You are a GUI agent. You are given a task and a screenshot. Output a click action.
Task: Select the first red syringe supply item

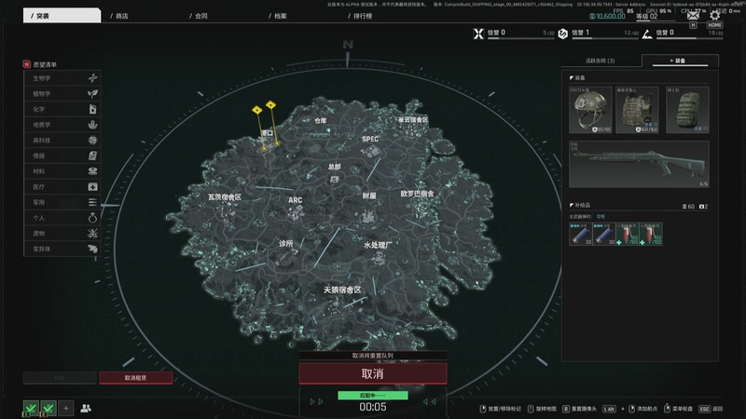coord(627,234)
